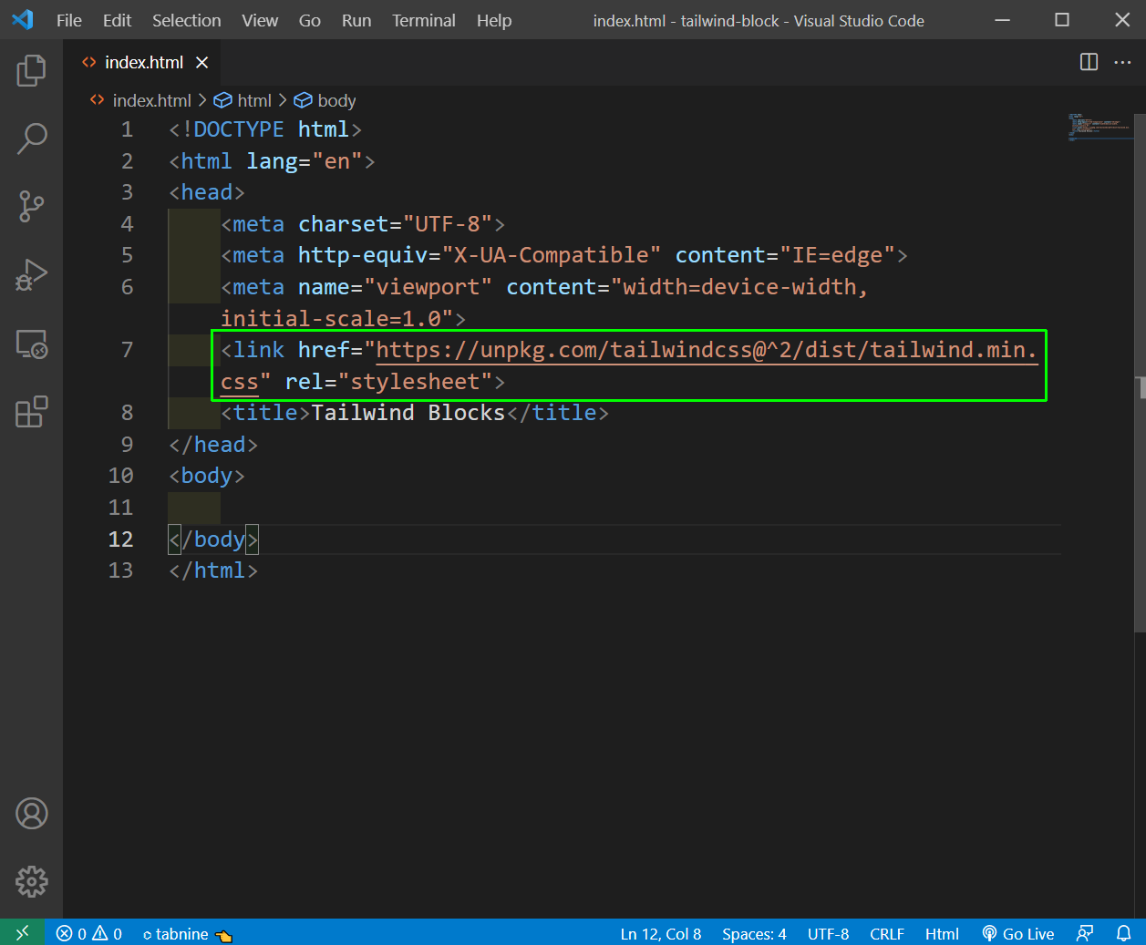Open the Run menu

pos(356,20)
